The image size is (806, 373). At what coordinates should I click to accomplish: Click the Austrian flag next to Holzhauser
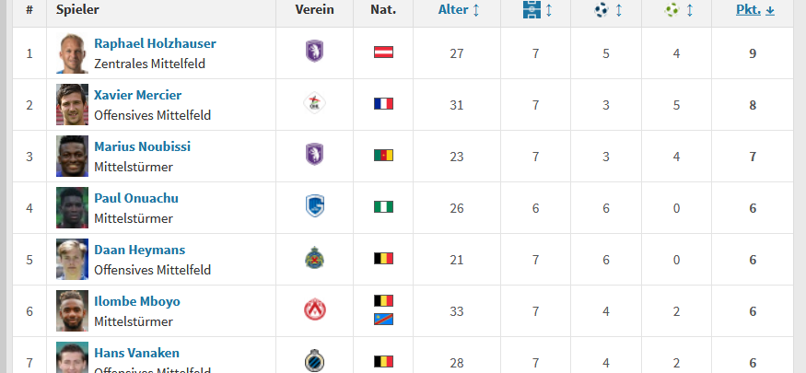click(383, 52)
